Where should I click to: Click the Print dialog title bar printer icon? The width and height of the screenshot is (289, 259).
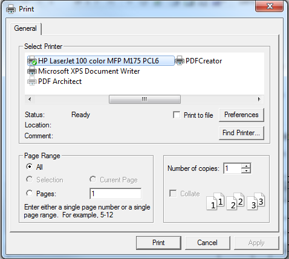pos(11,9)
